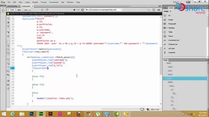Click the Open Documents icon in code toolbar
209x117 pixels.
coord(8,19)
